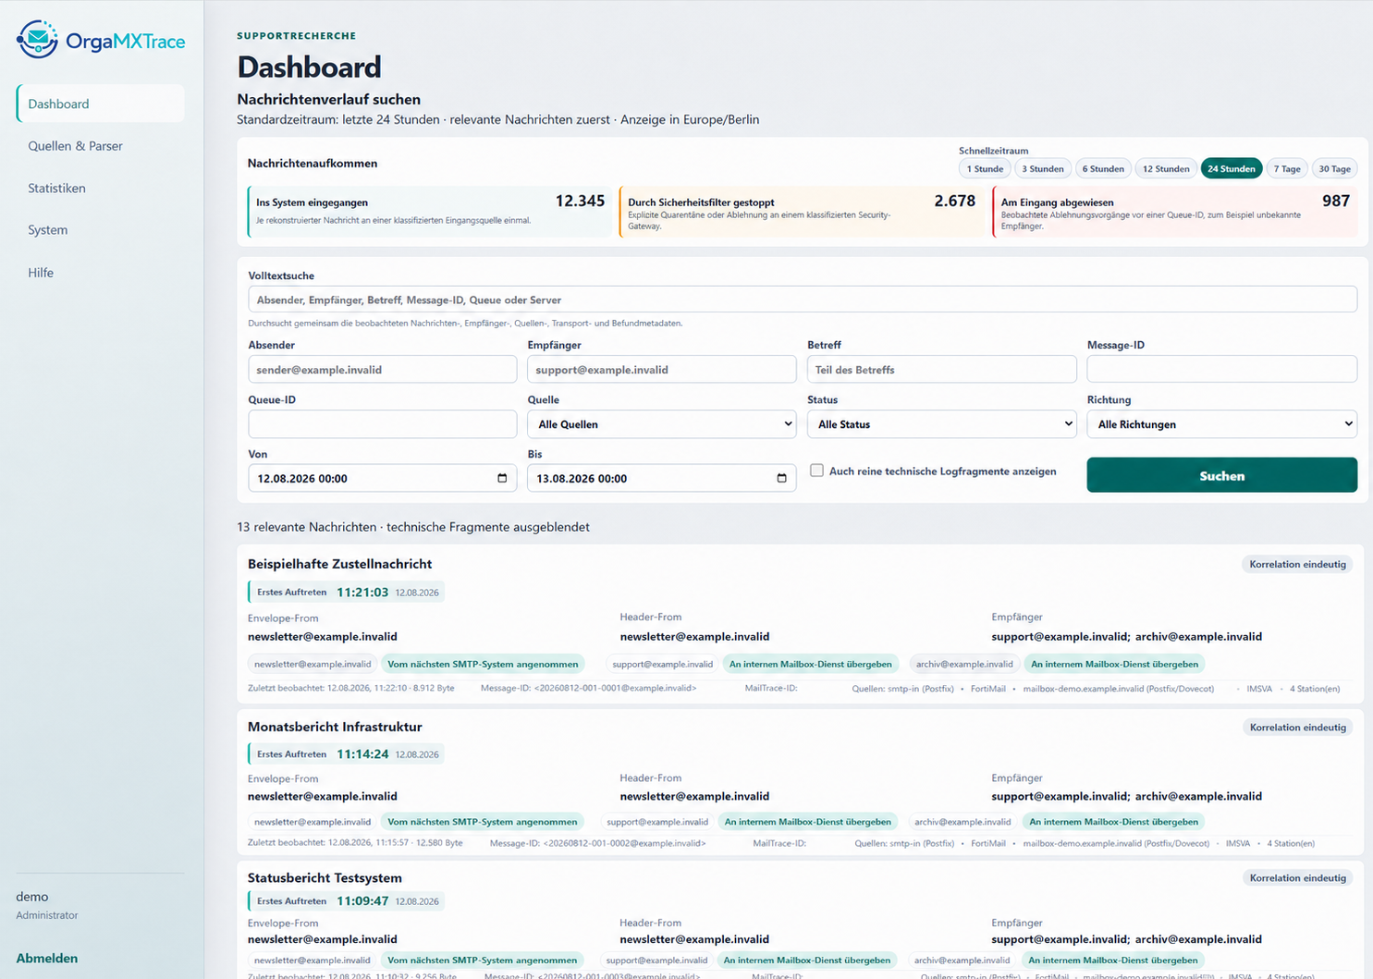Viewport: 1373px width, 979px height.
Task: Focus the Volltextsuche input field
Action: pos(803,300)
